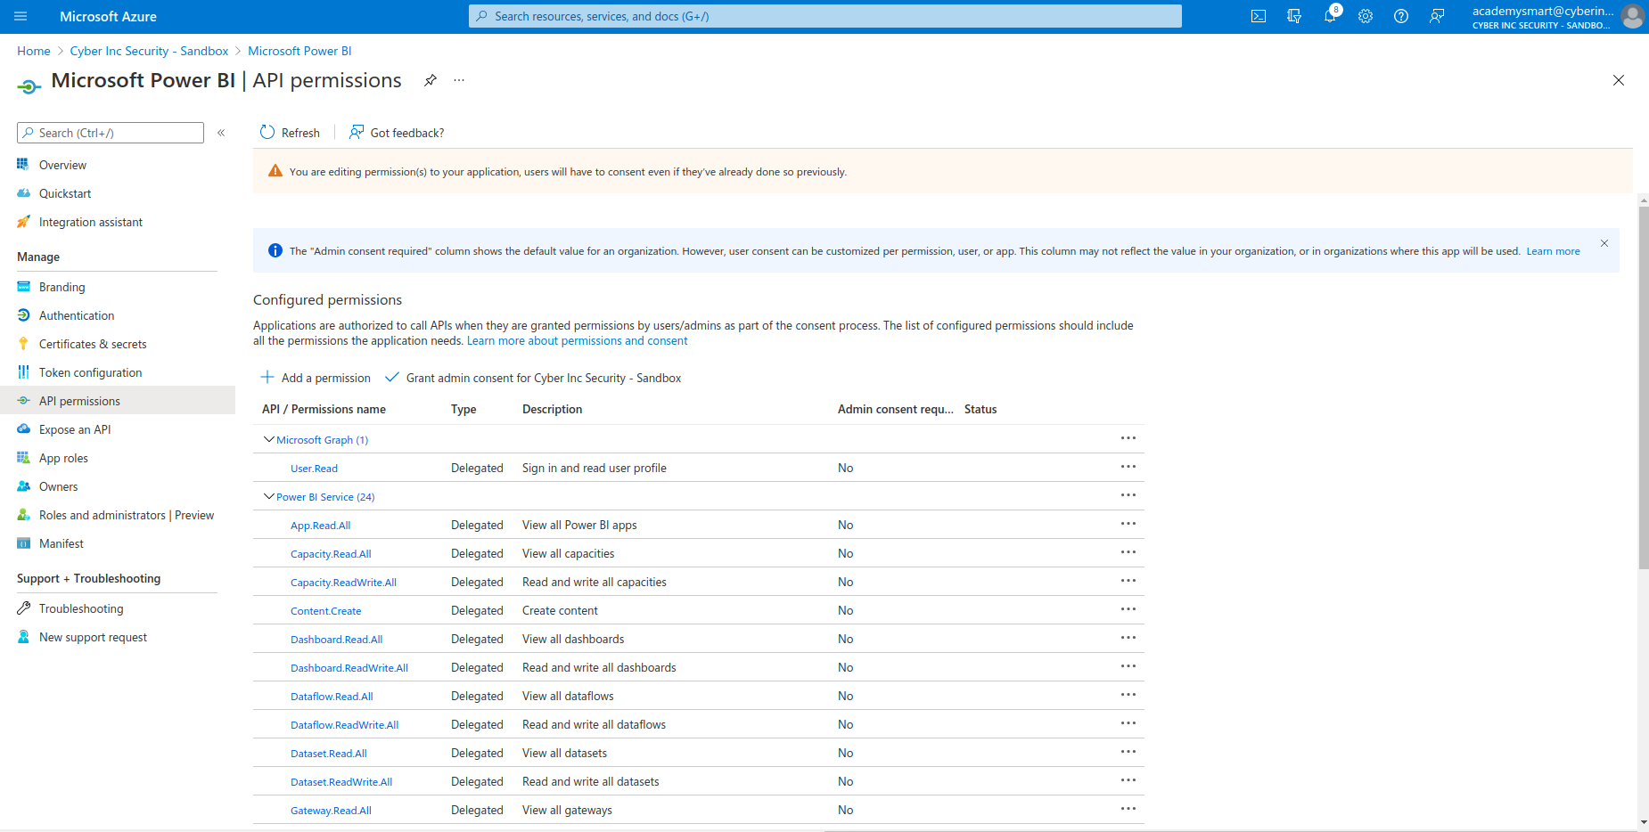Open options for the Microsoft Graph group row
Image resolution: width=1649 pixels, height=832 pixels.
point(1128,438)
